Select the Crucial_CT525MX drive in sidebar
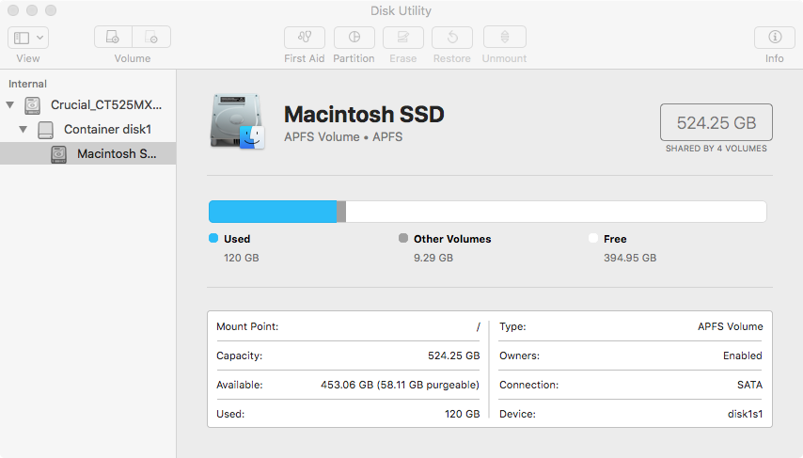 pyautogui.click(x=88, y=105)
